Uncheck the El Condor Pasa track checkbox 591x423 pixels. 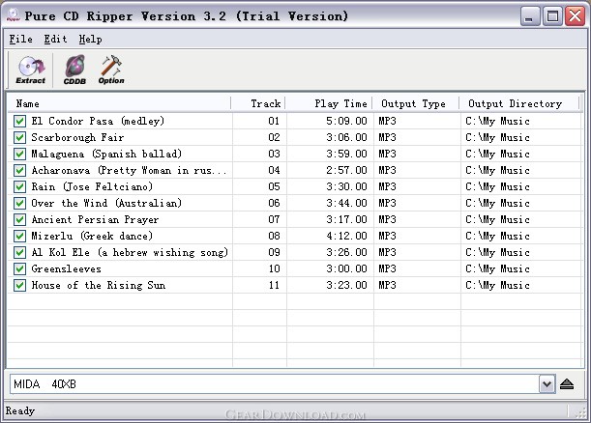19,121
